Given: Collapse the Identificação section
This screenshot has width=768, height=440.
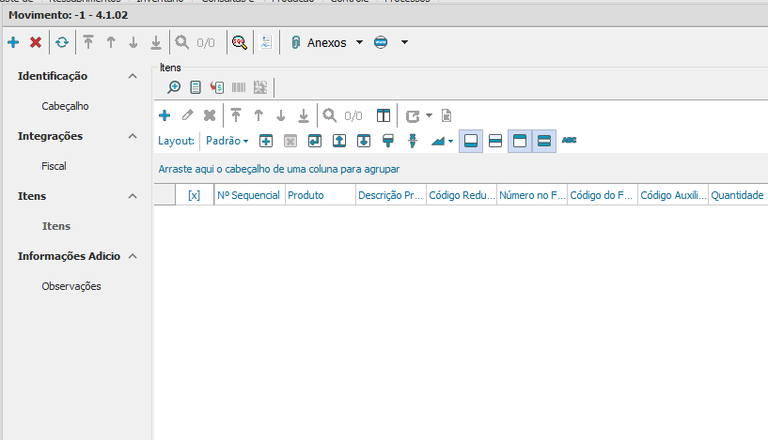Looking at the screenshot, I should coord(133,76).
